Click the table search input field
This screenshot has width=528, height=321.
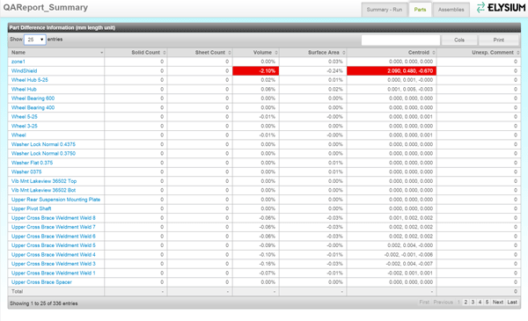click(x=400, y=40)
